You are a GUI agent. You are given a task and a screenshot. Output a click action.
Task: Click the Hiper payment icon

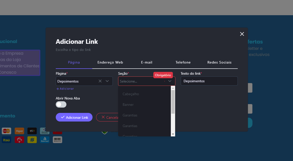(x=19, y=131)
